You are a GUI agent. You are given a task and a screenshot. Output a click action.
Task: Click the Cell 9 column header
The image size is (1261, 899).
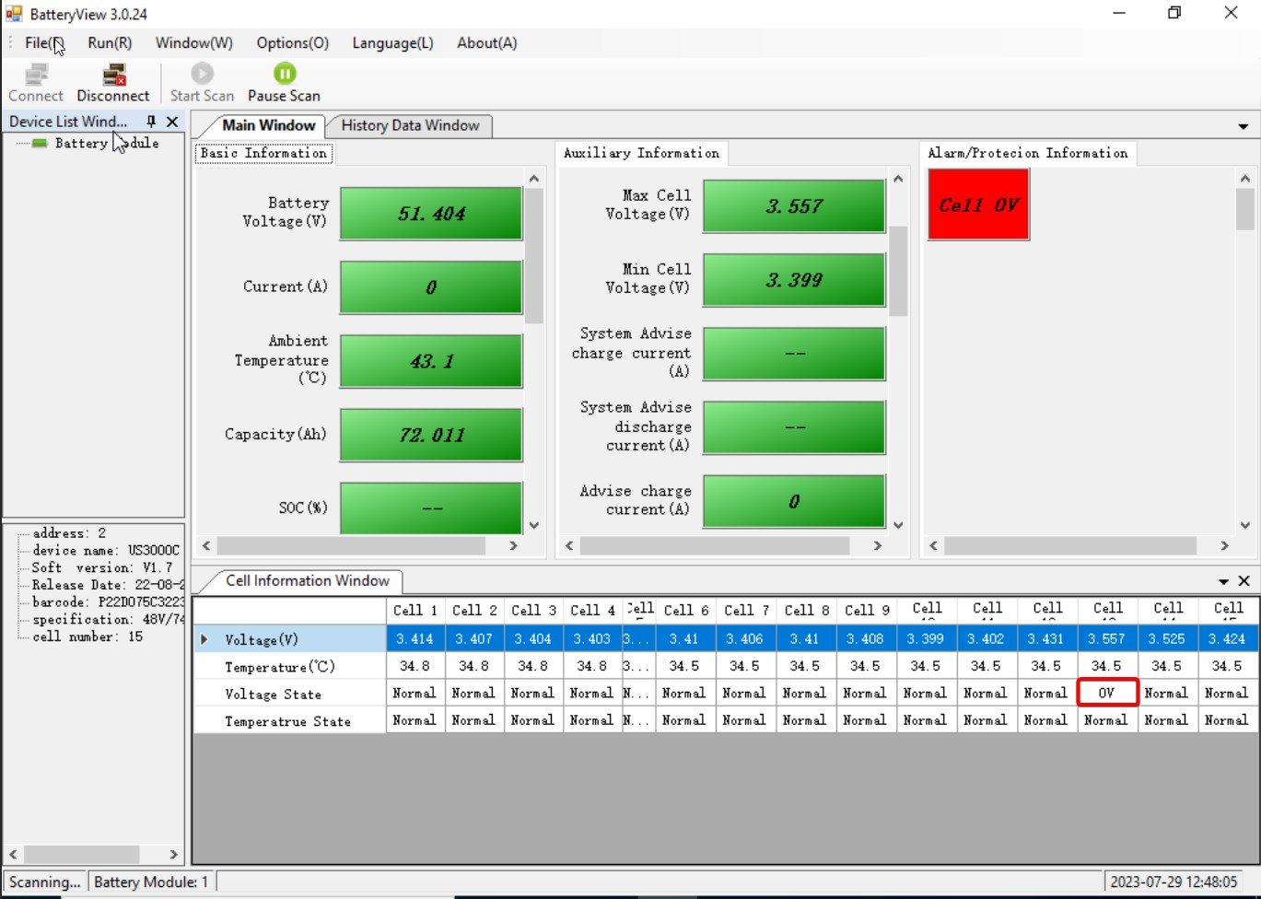866,610
